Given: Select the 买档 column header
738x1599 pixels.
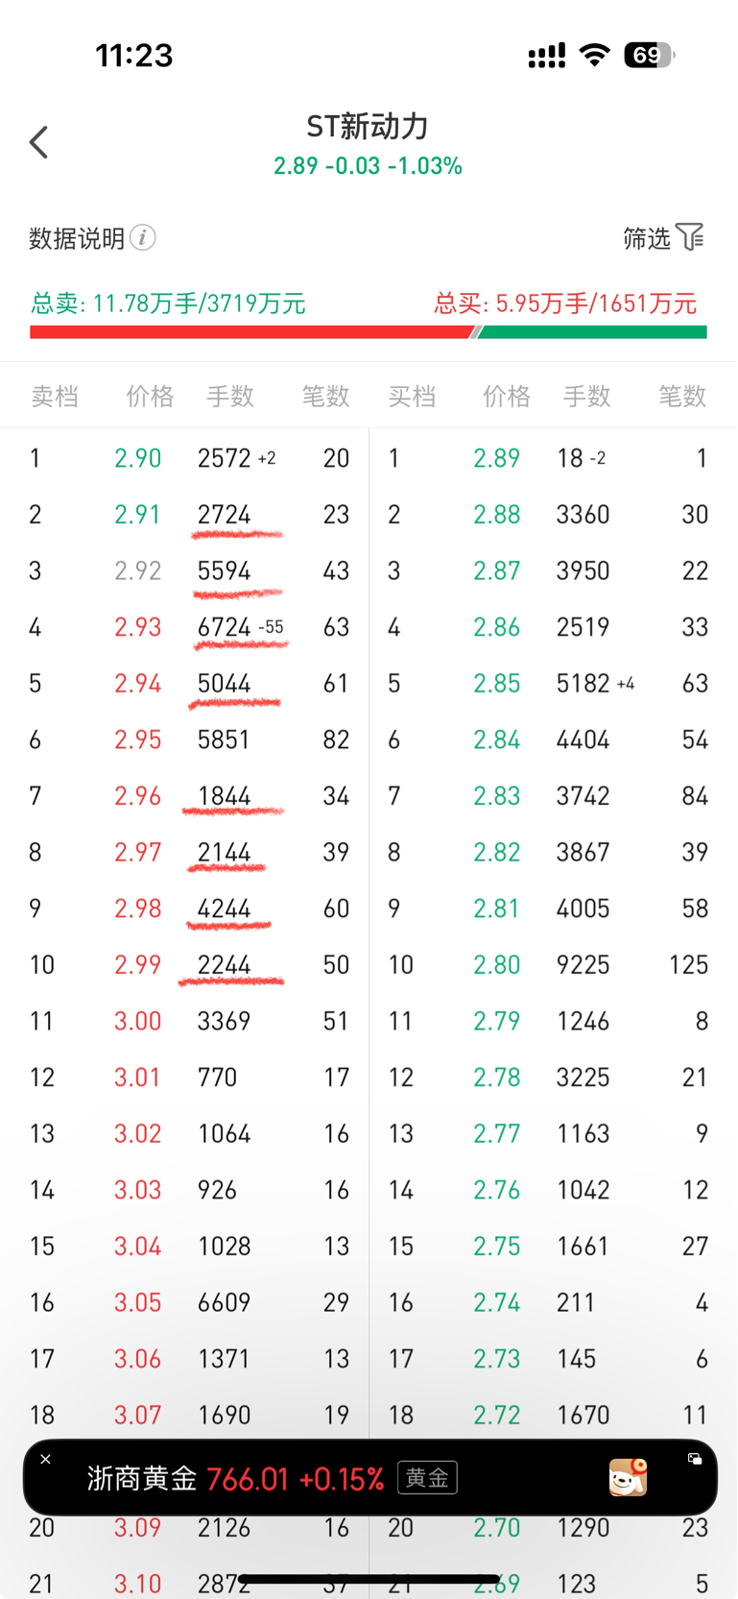Looking at the screenshot, I should point(412,396).
